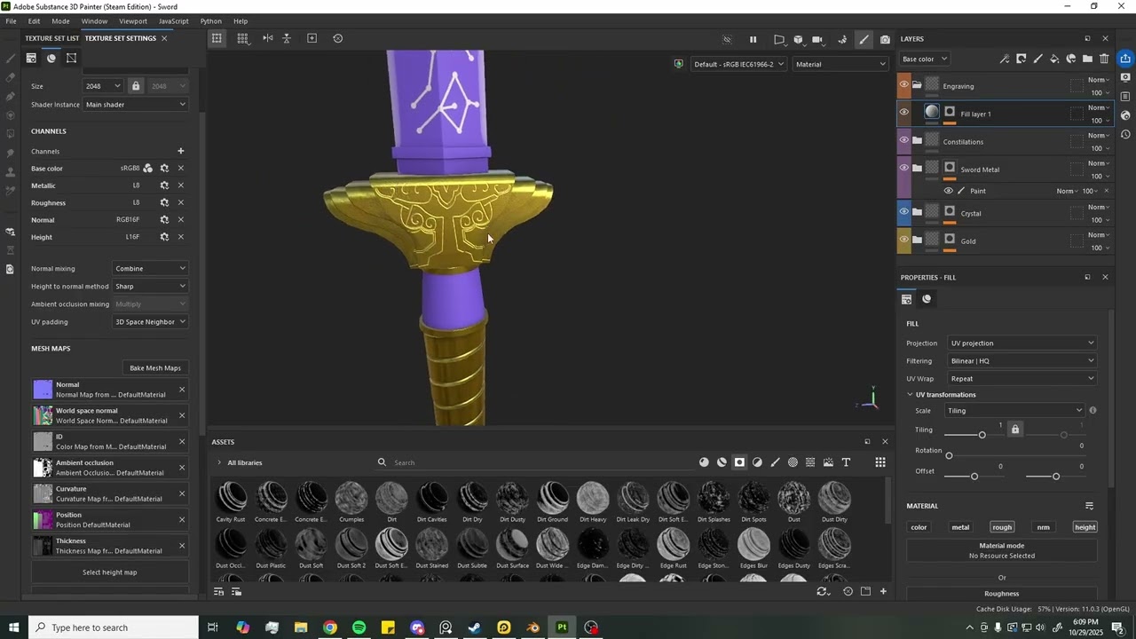Toggle the rough material channel button

(x=1002, y=527)
